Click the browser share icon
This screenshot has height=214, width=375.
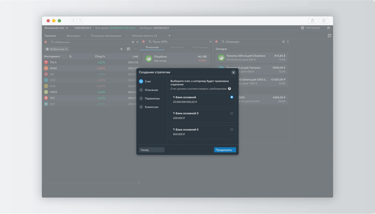(x=313, y=21)
